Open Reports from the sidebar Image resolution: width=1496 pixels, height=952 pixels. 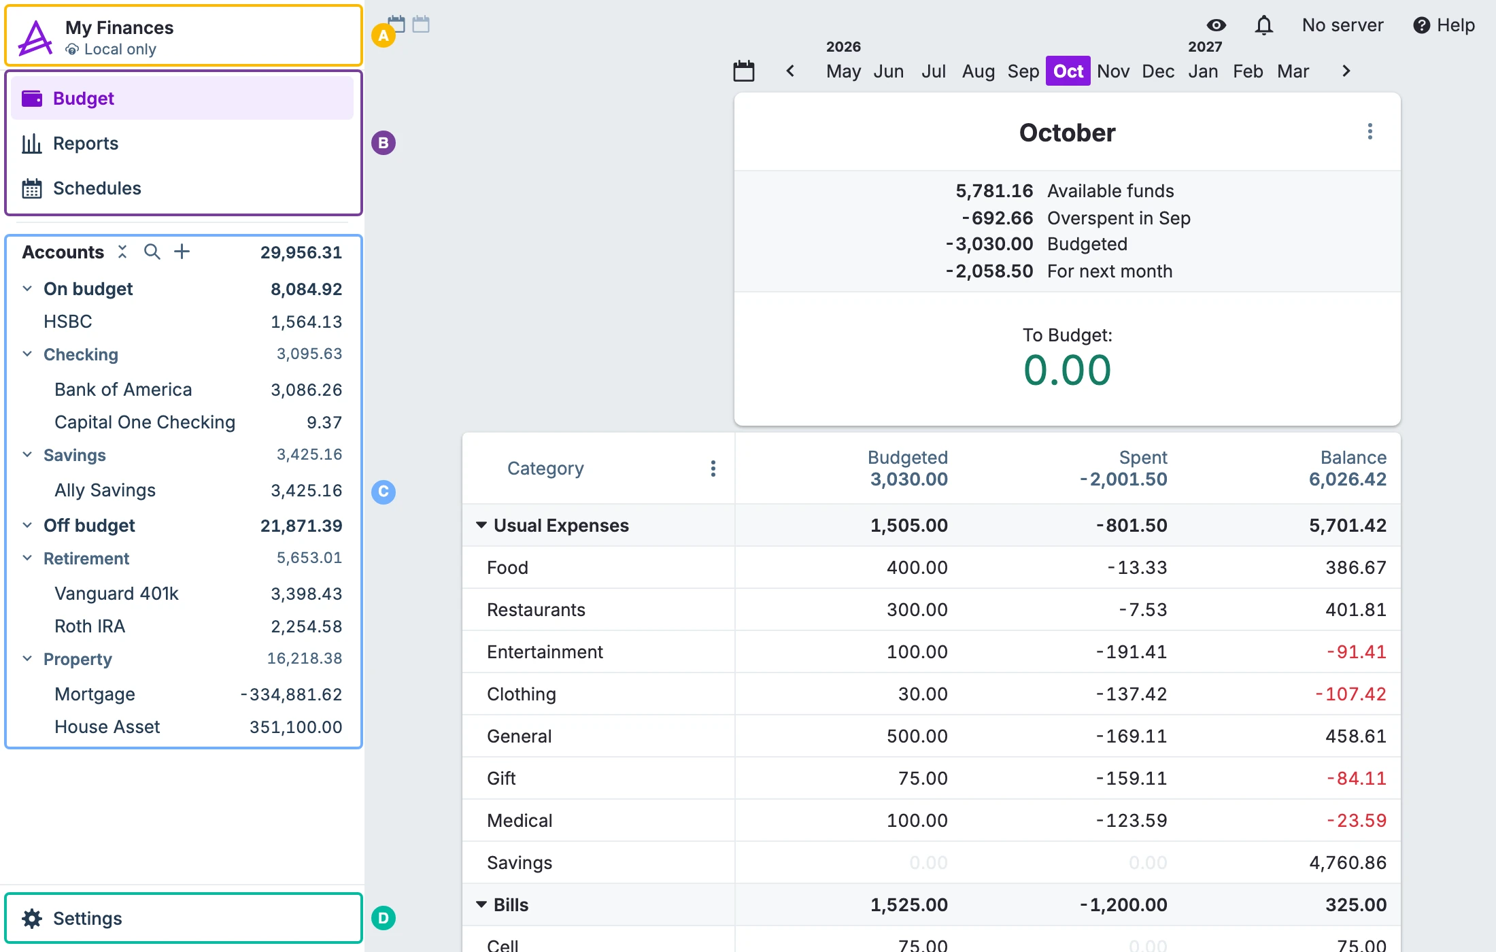[182, 143]
